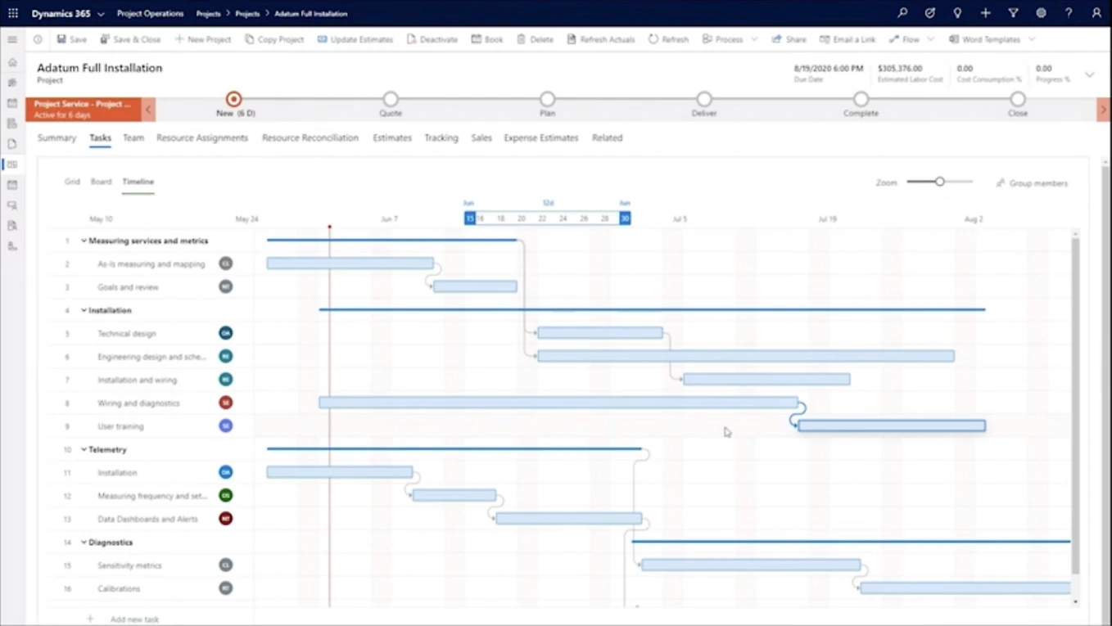Open the Resource Assignments tab

pos(201,138)
